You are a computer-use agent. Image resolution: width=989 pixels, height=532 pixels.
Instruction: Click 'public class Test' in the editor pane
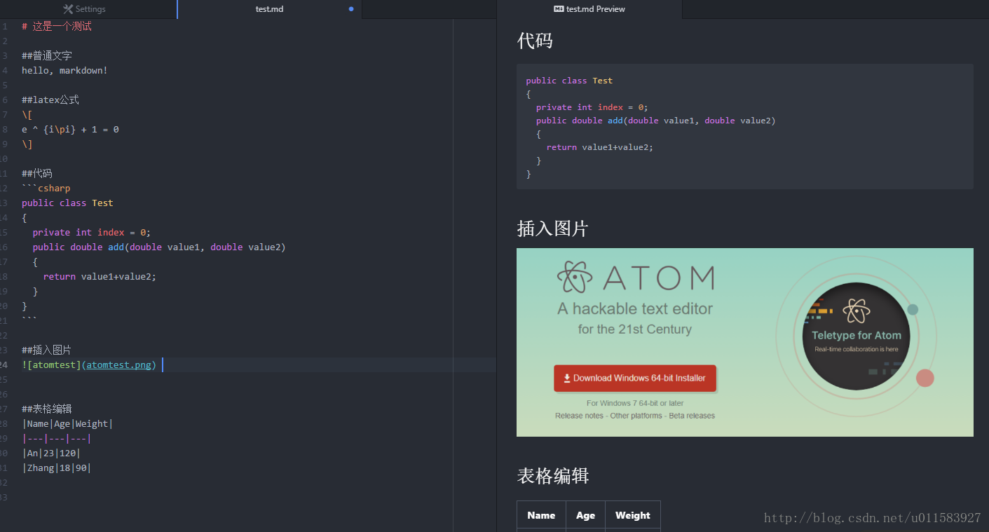pyautogui.click(x=67, y=203)
